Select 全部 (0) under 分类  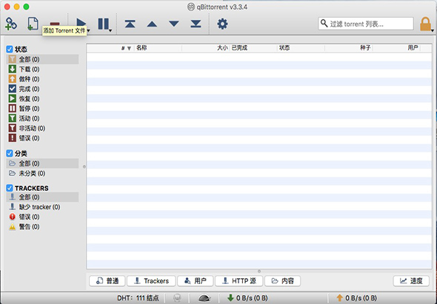(x=42, y=163)
